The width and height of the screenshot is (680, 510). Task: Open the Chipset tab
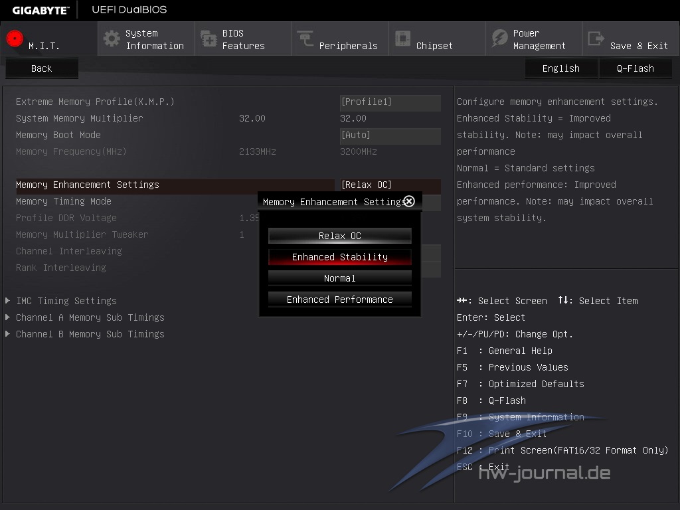click(x=437, y=39)
